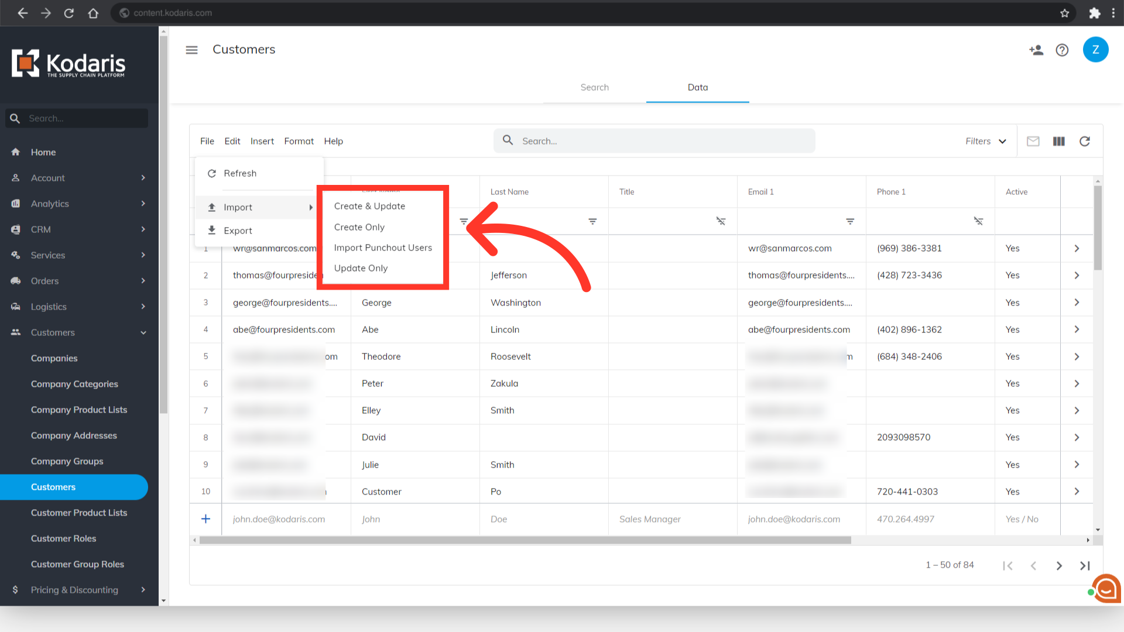The width and height of the screenshot is (1124, 632).
Task: Toggle the Title column filter-off icon
Action: coord(721,221)
